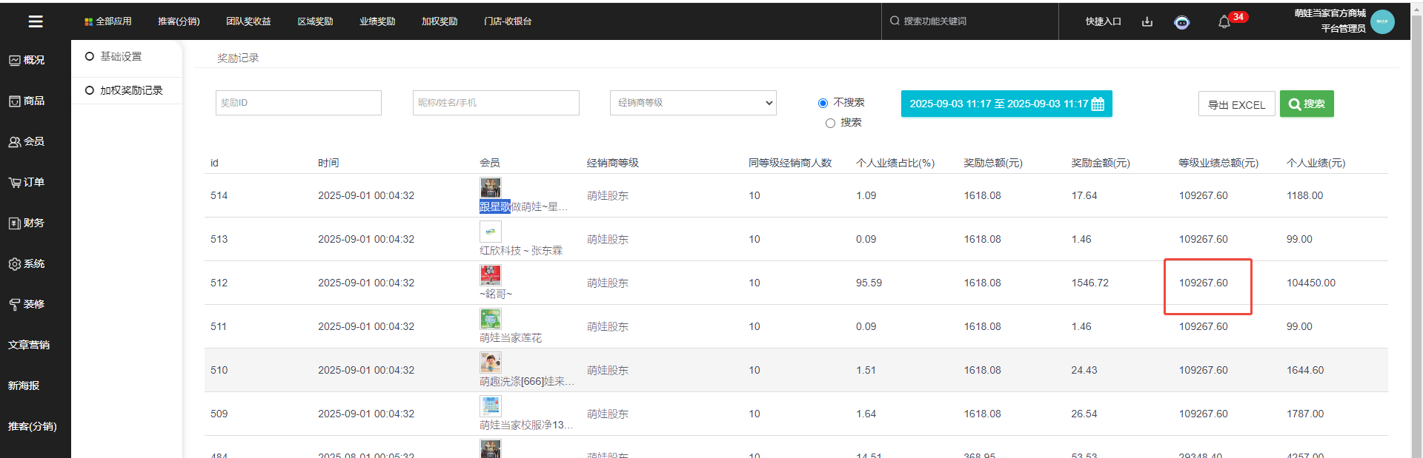The height and width of the screenshot is (458, 1423).
Task: Click the robot assistant icon
Action: 1182,22
